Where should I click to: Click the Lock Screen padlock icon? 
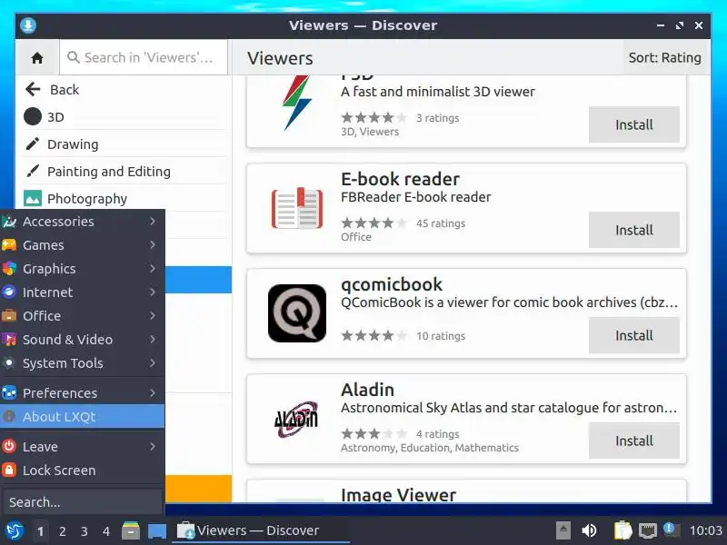(9, 470)
